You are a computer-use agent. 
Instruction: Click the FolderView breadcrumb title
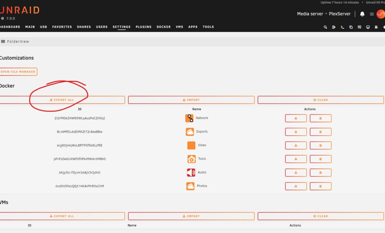pos(18,42)
